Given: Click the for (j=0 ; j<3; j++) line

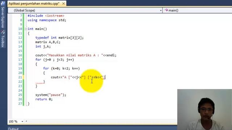Looking at the screenshot, I should point(55,60).
